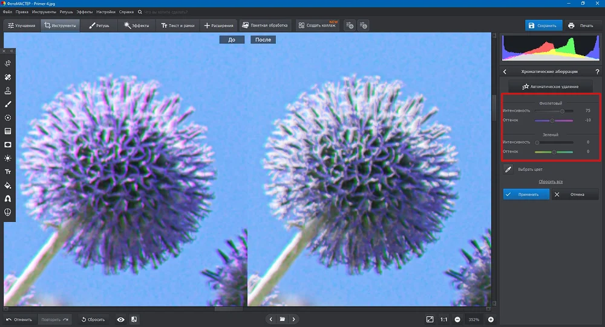This screenshot has width=605, height=327.
Task: Adjust the Фиолетовый Оттенок slider
Action: (x=554, y=121)
